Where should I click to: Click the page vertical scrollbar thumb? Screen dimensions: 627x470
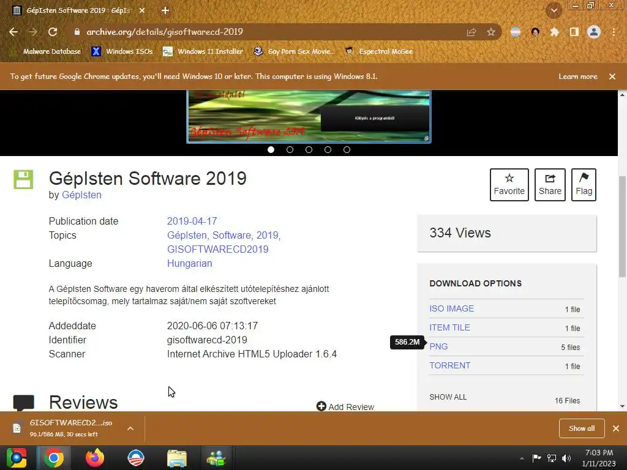(622, 226)
